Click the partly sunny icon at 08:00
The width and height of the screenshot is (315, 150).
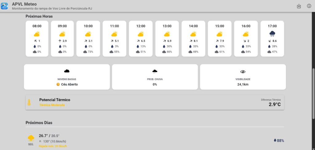pyautogui.click(x=37, y=34)
